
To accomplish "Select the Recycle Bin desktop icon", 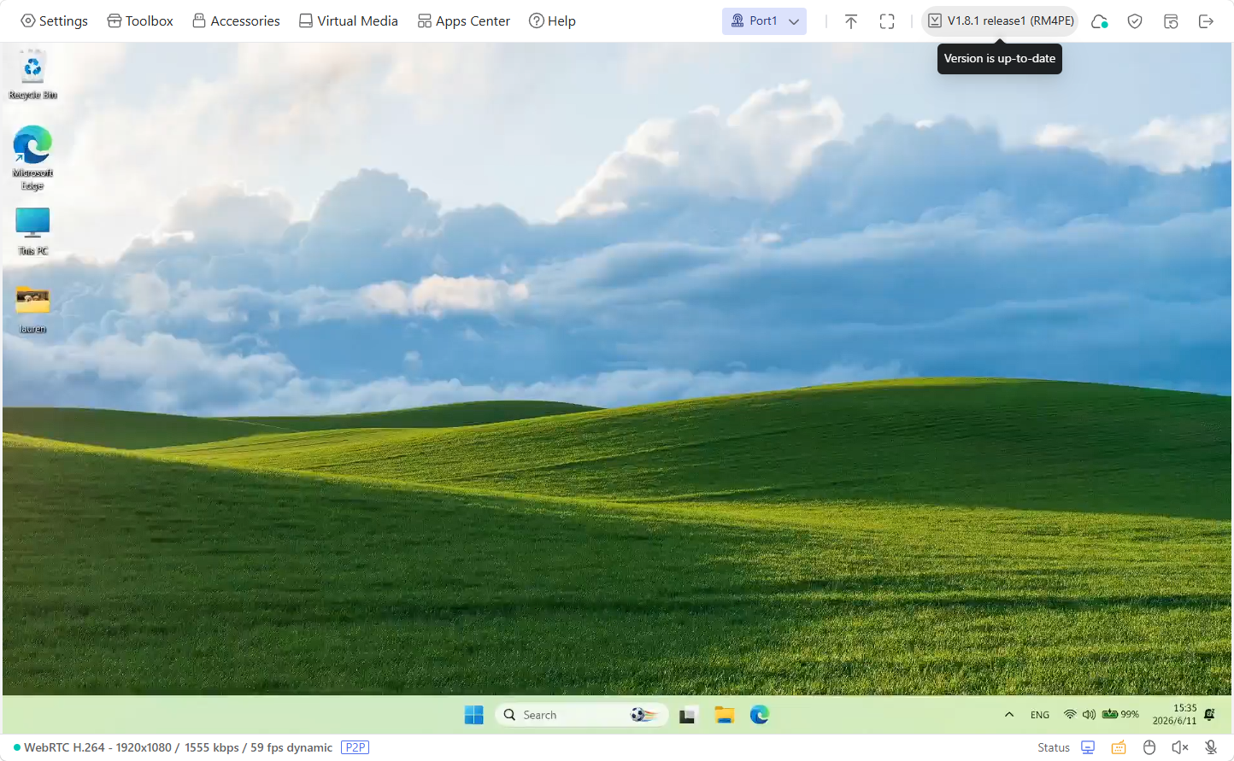I will click(x=32, y=75).
